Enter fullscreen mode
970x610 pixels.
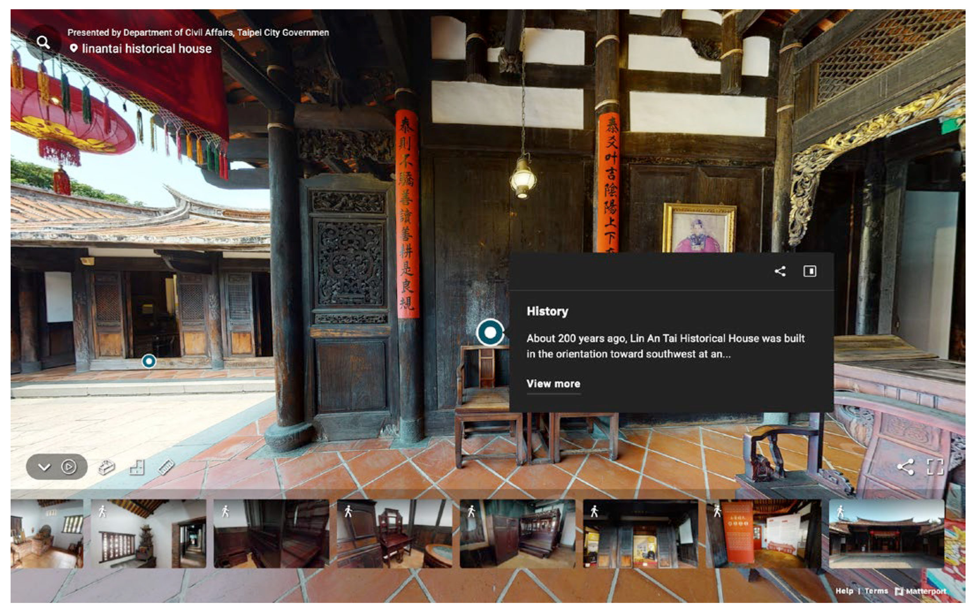point(935,467)
